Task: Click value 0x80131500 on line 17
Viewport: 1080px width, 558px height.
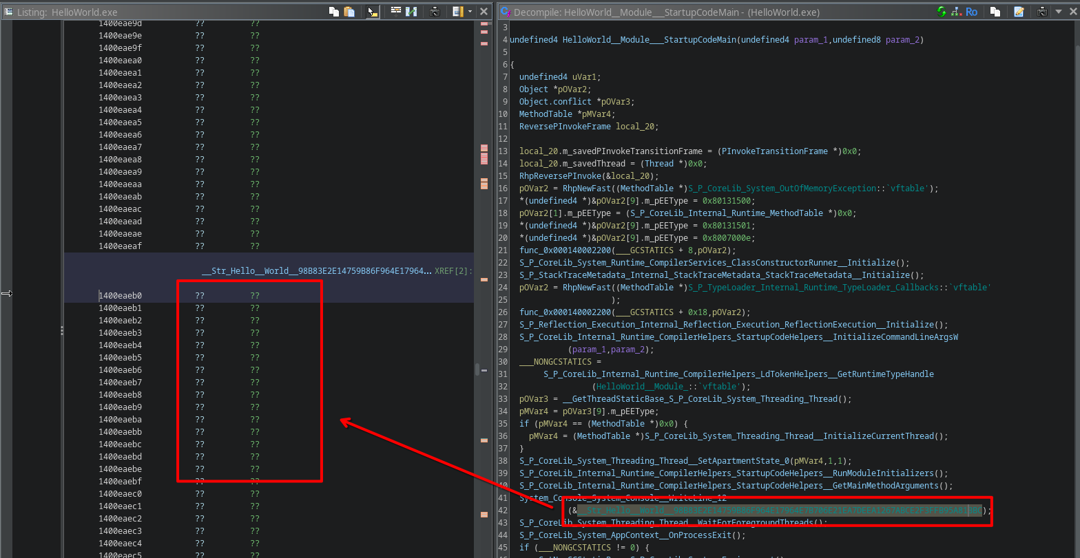Action: click(727, 201)
